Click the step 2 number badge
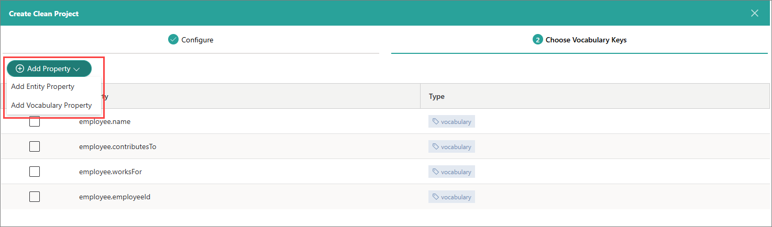 pos(537,40)
